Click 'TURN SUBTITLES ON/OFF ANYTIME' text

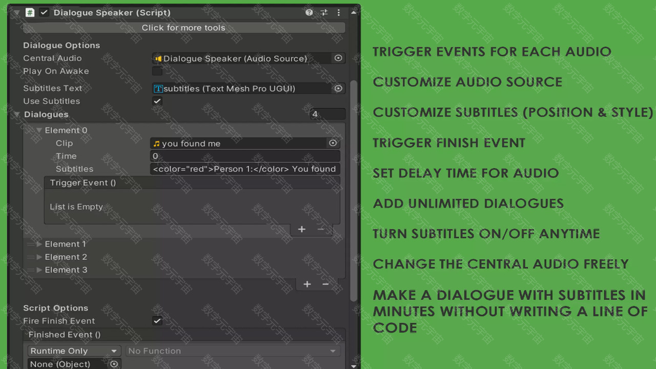click(486, 234)
